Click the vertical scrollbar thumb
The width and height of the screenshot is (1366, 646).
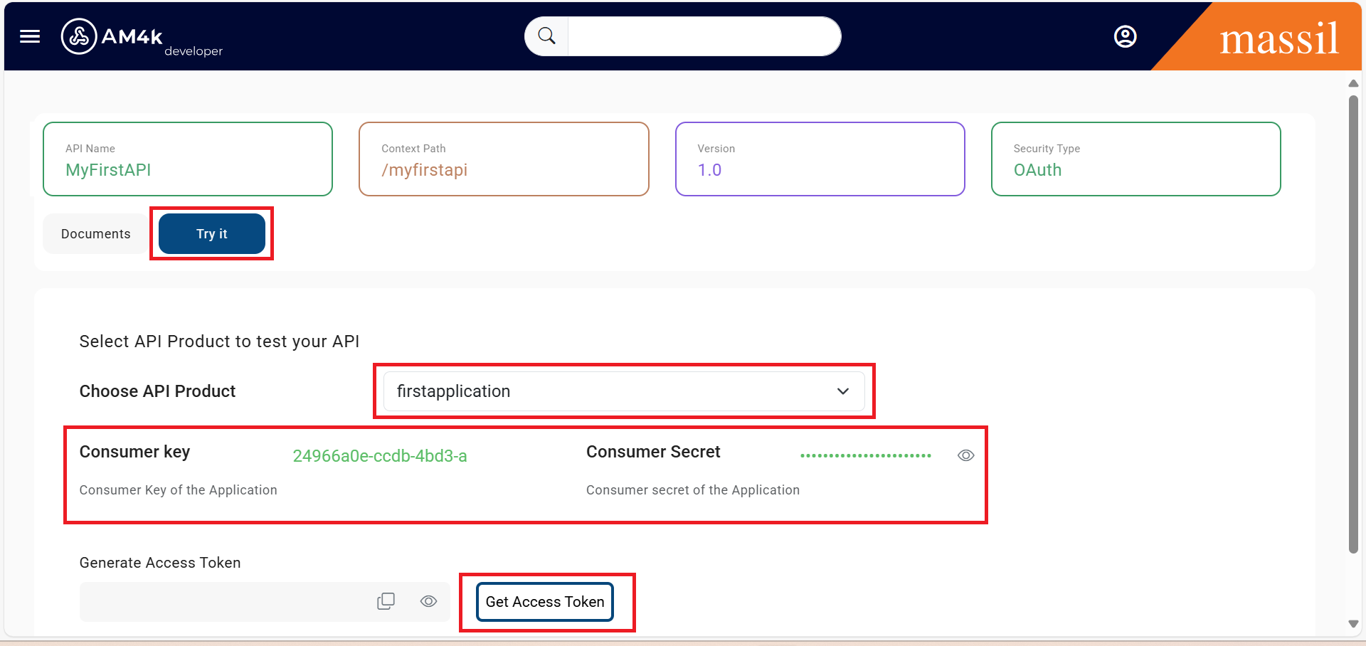[x=1353, y=324]
